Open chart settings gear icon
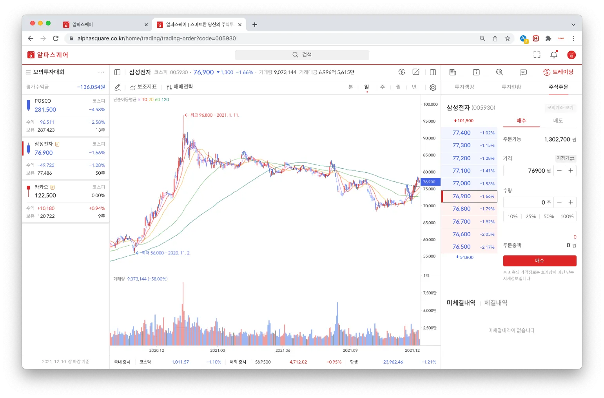604x398 pixels. (x=433, y=87)
